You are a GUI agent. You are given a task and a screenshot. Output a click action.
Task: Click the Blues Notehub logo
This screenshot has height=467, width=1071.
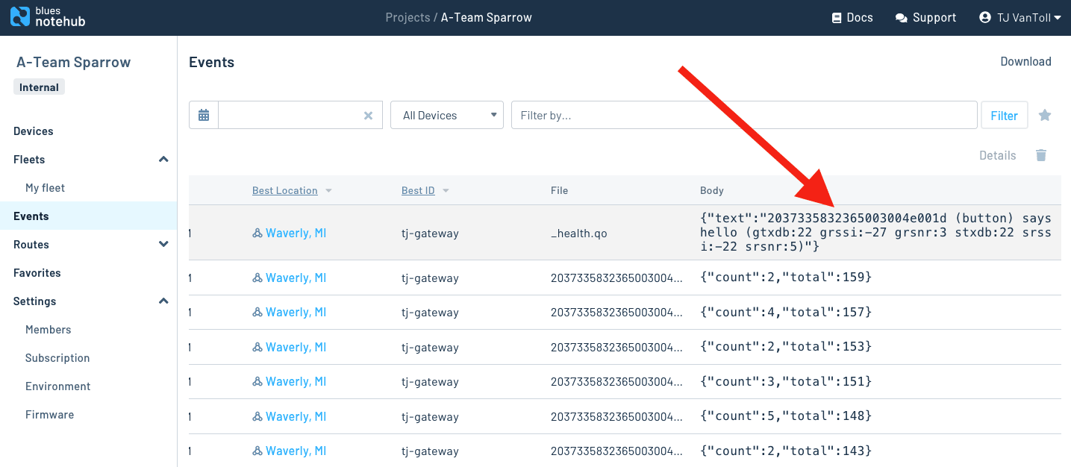48,17
